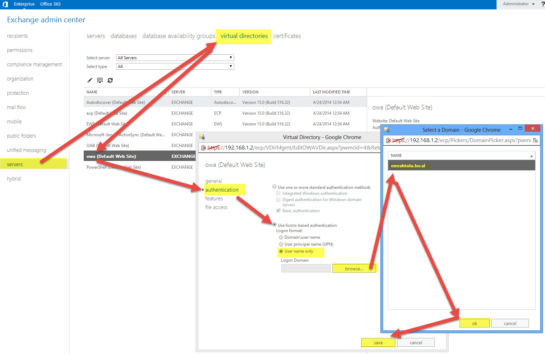Select ecp (Default Web Site) row
545x354 pixels.
point(225,113)
